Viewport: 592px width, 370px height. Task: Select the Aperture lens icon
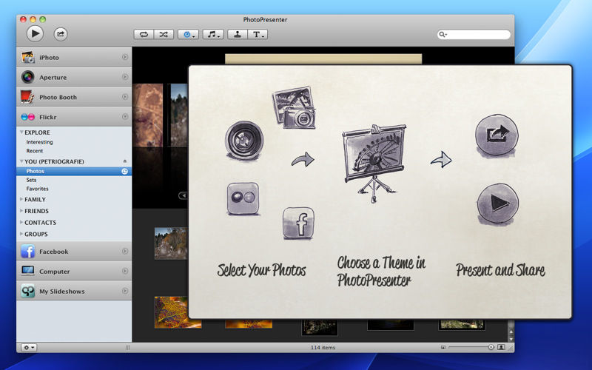(x=28, y=77)
